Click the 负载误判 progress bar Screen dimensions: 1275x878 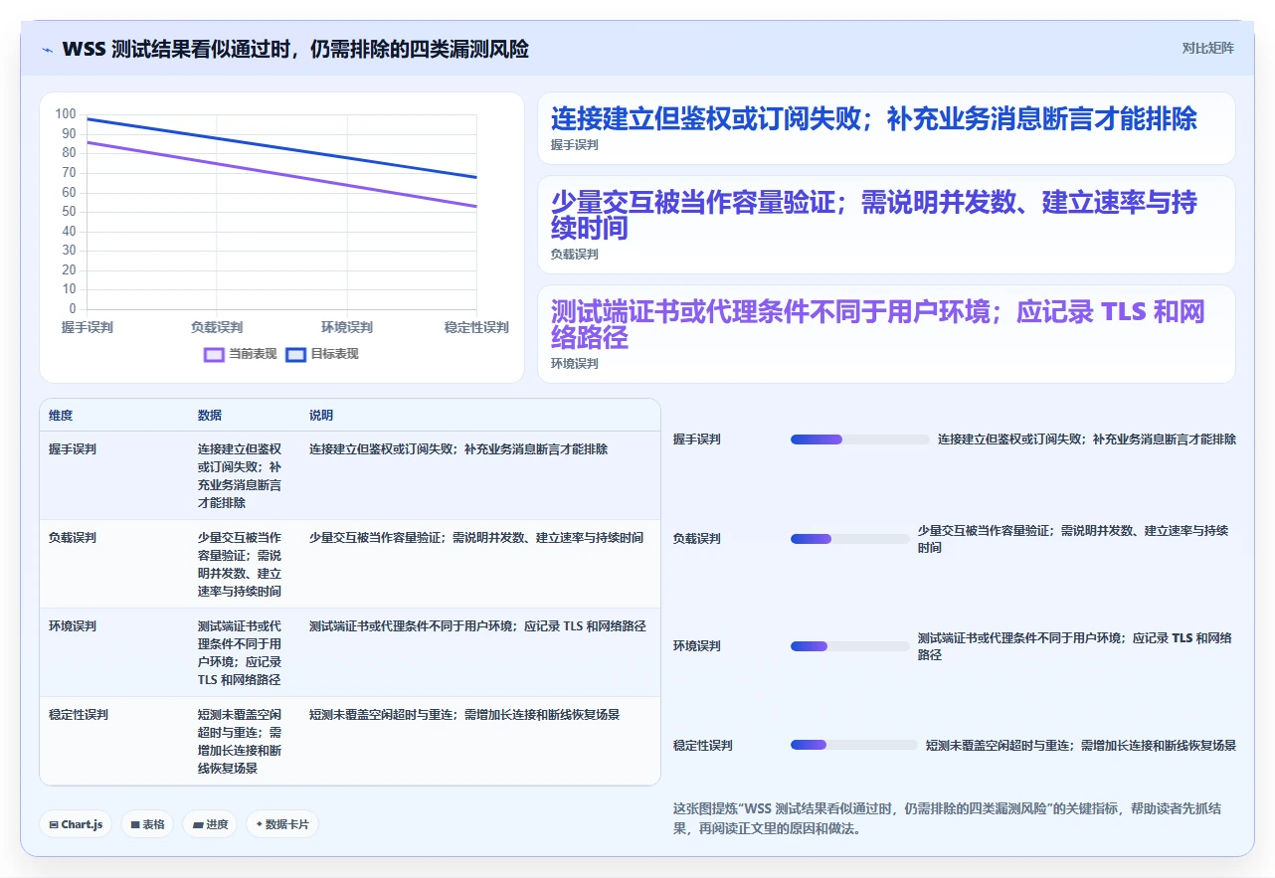pyautogui.click(x=850, y=539)
